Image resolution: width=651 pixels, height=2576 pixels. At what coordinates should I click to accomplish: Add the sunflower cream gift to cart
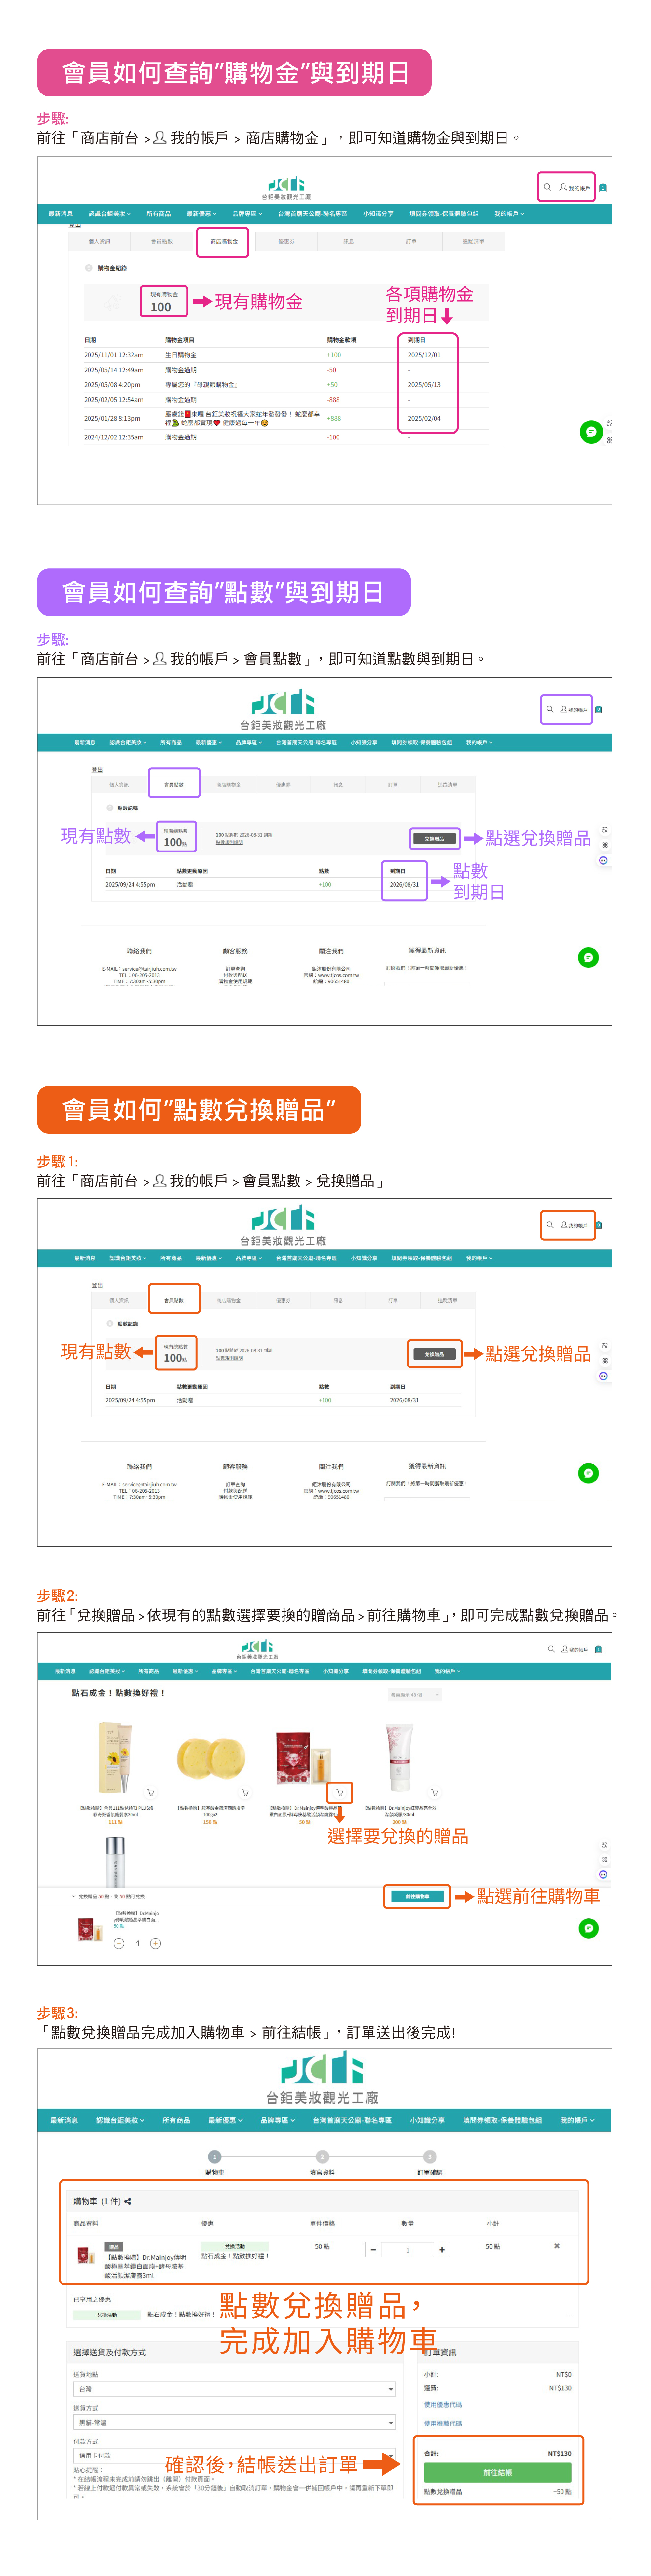(151, 1792)
